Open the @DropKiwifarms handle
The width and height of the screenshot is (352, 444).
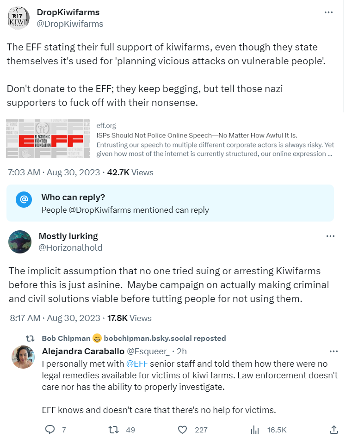[70, 24]
